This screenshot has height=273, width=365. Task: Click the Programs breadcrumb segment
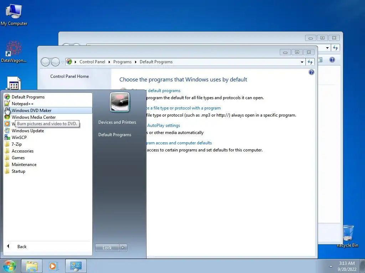coord(122,62)
